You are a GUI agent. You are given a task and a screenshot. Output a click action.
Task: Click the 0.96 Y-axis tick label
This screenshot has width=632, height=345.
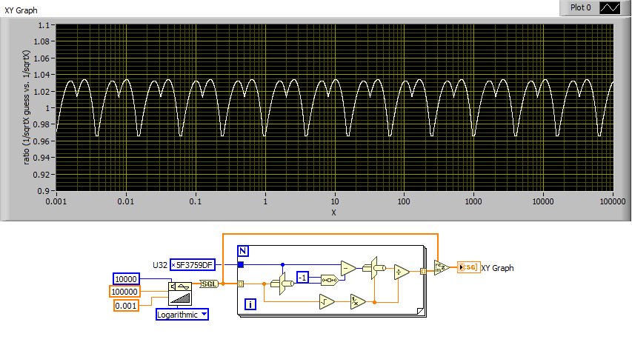[x=41, y=141]
